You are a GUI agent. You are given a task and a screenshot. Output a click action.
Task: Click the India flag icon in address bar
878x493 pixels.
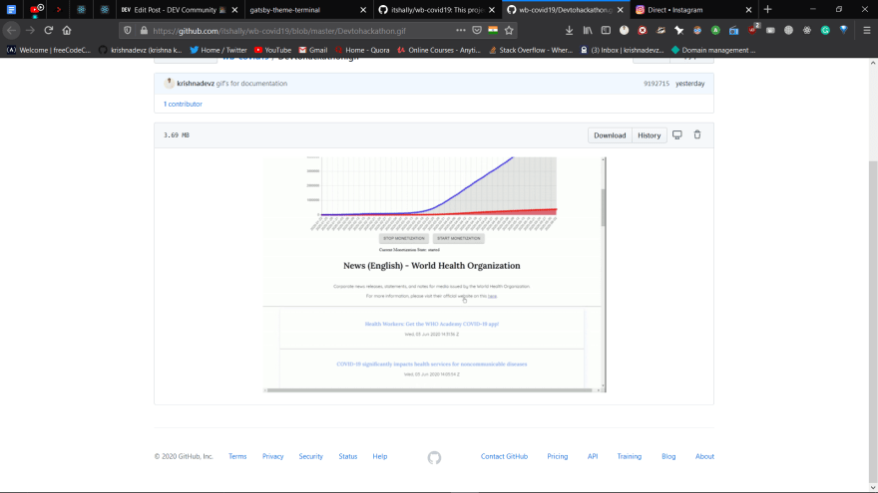pos(493,30)
